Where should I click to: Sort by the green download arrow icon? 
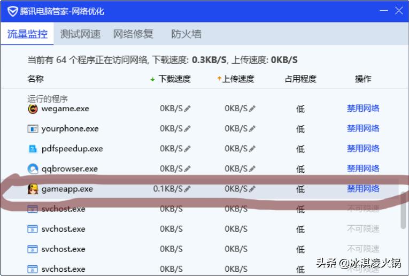point(152,79)
